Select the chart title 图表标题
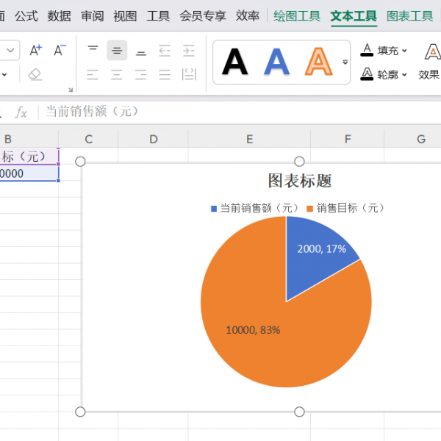Viewport: 441px width, 441px height. click(x=299, y=181)
